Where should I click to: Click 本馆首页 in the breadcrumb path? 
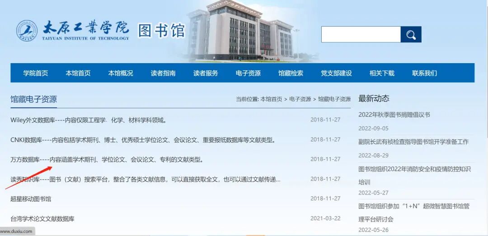(x=272, y=99)
